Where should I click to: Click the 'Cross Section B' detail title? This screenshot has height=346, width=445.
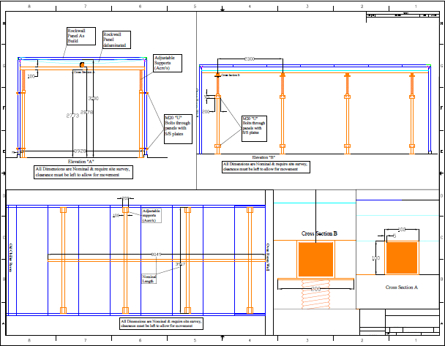[x=319, y=233]
